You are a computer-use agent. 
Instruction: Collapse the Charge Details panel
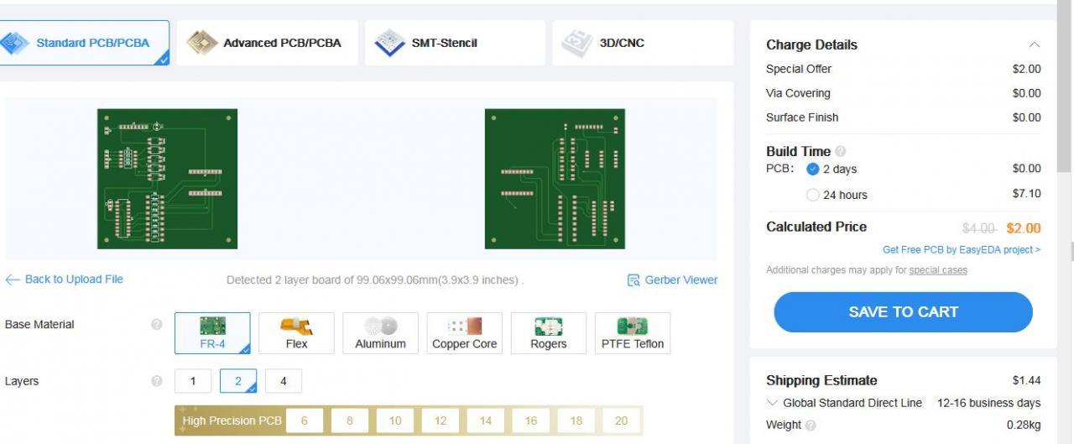tap(1034, 44)
